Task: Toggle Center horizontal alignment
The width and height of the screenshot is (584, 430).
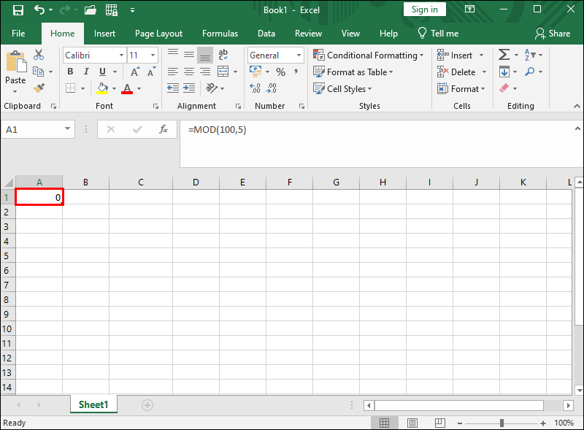Action: 189,72
